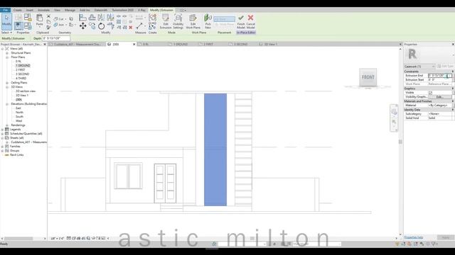Click Pick New work plane icon
Screen dimensions: 455x255
click(208, 21)
